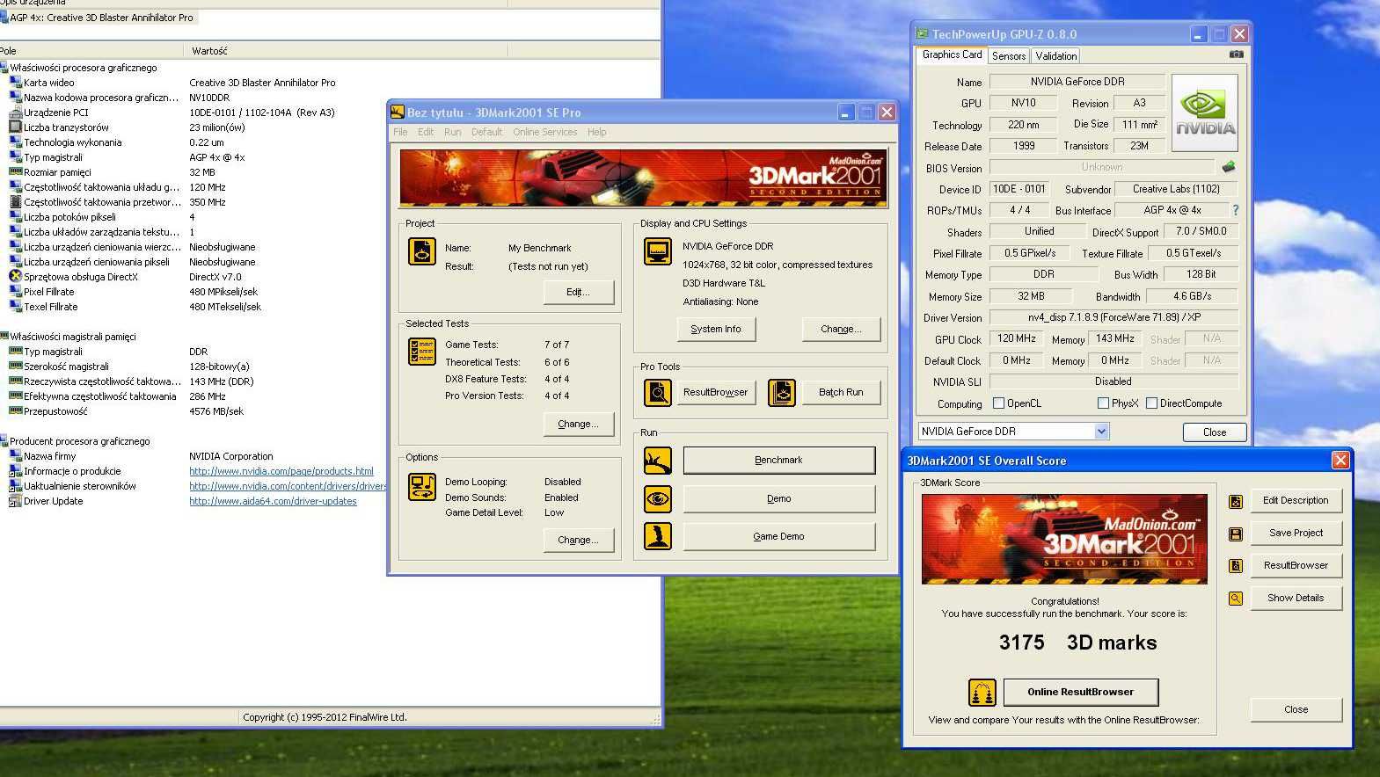This screenshot has width=1380, height=777.
Task: Click the Bus Interface question mark in GPU-Z
Action: pos(1235,210)
